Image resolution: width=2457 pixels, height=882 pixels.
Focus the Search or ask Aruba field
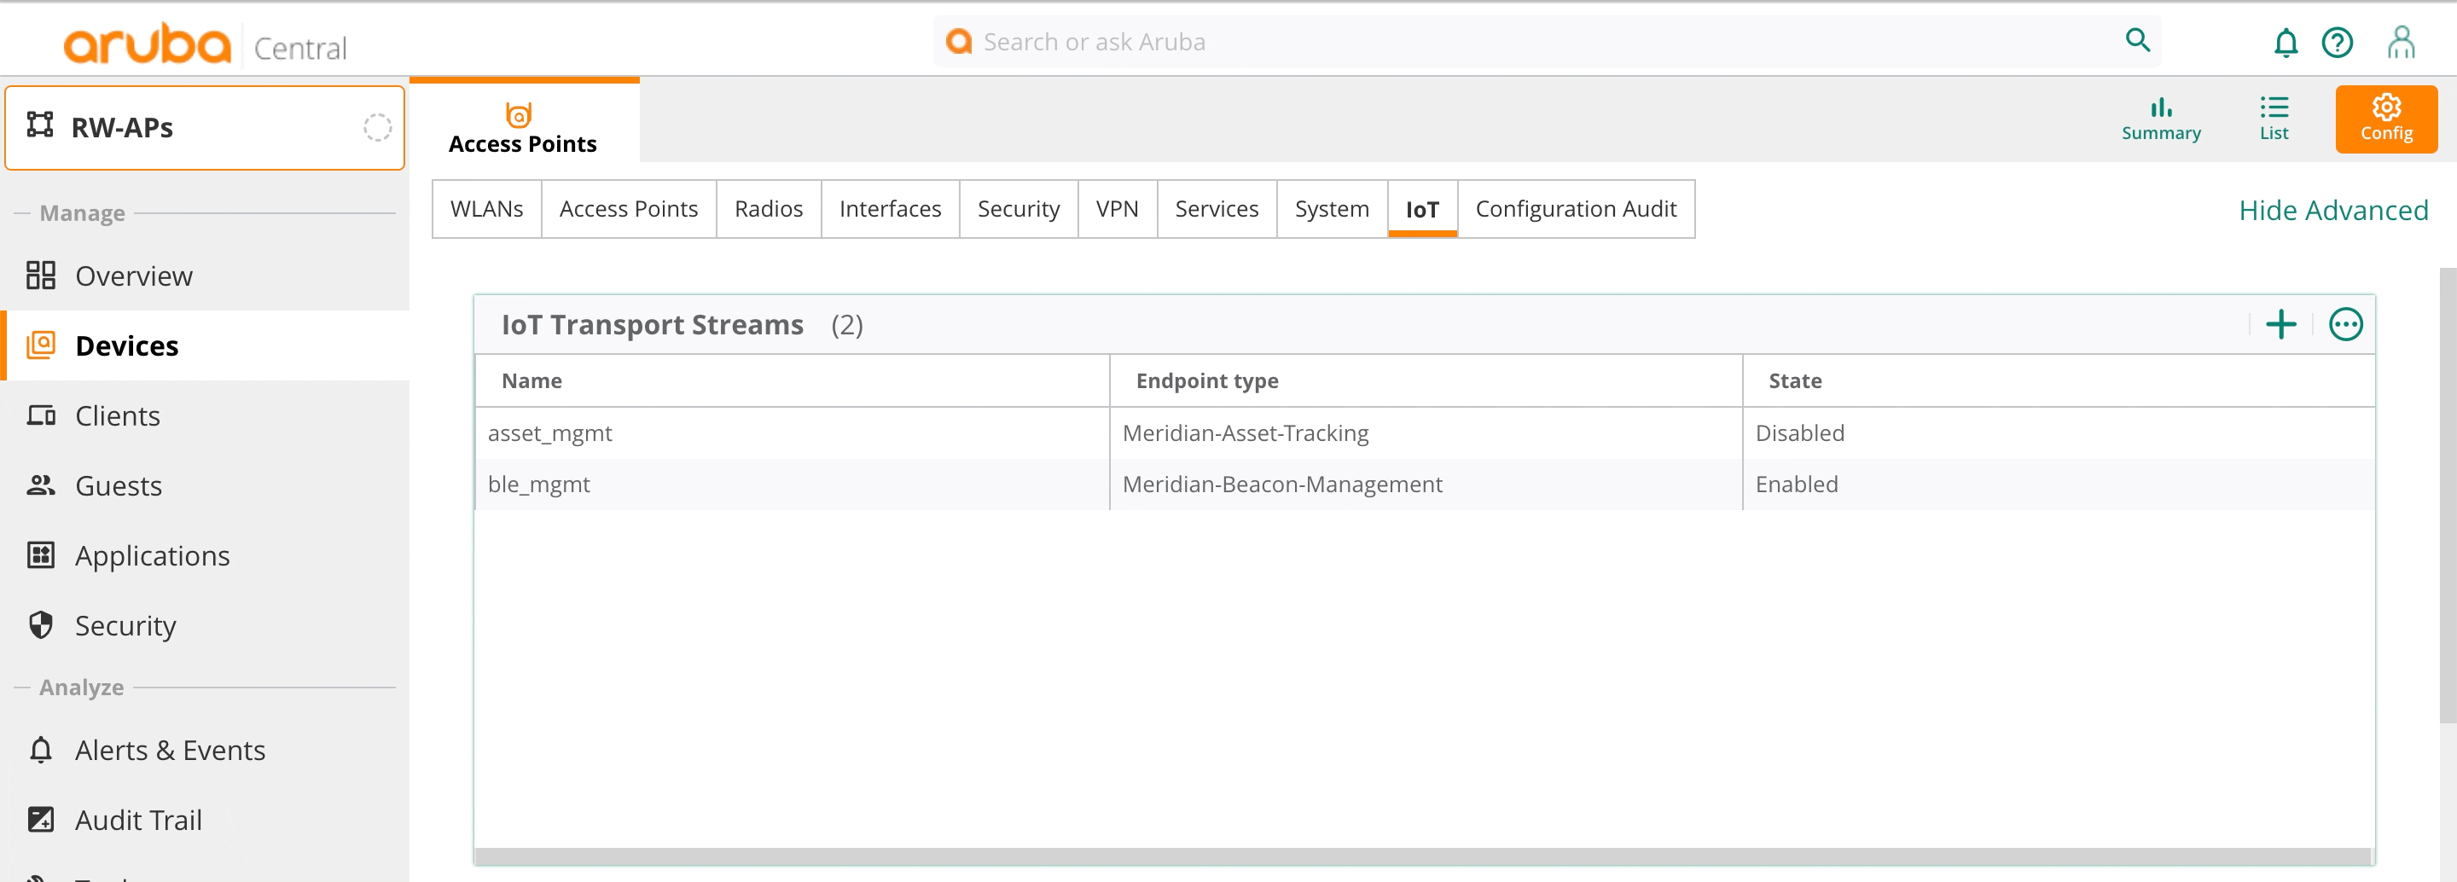click(x=1545, y=42)
